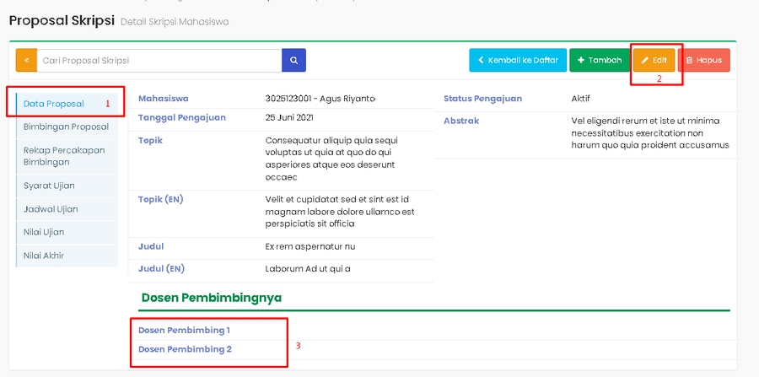Click the trash icon on Hapus

(x=689, y=61)
